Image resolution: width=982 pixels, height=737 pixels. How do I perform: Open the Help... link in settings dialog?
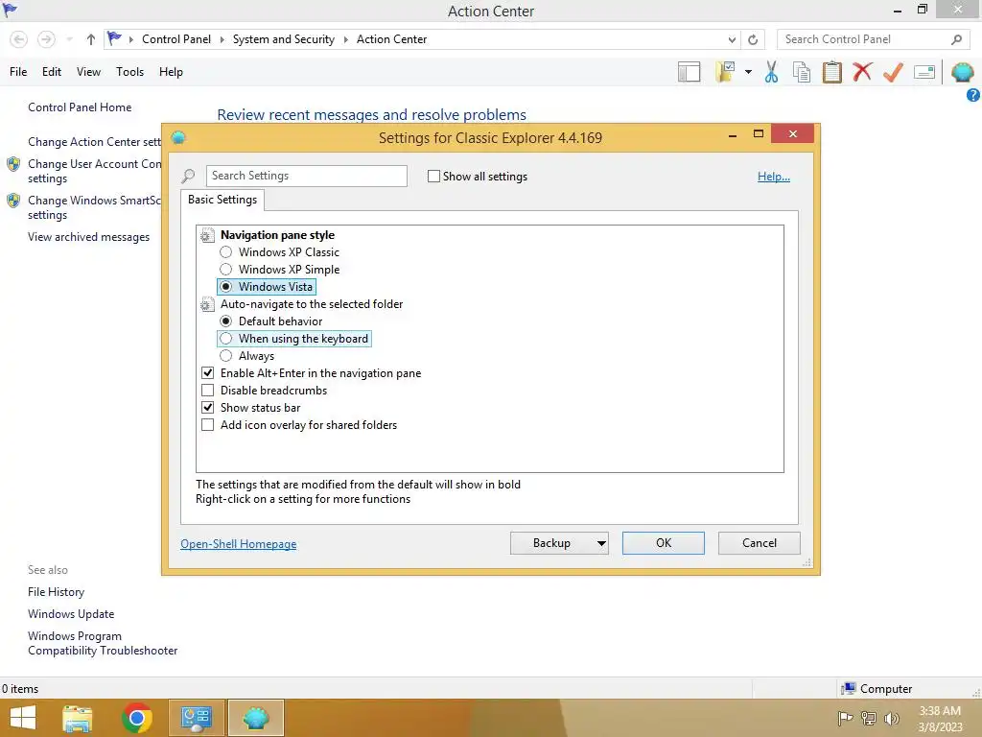pos(774,177)
